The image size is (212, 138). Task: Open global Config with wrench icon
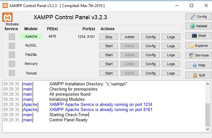coord(198,16)
